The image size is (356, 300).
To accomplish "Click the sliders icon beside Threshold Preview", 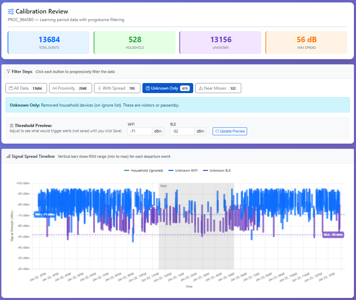I will tap(12, 126).
